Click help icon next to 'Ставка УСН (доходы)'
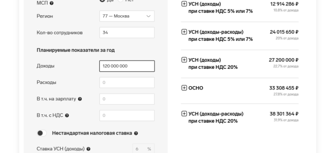Screen dimensions: 333x153 pyautogui.click(x=88, y=149)
